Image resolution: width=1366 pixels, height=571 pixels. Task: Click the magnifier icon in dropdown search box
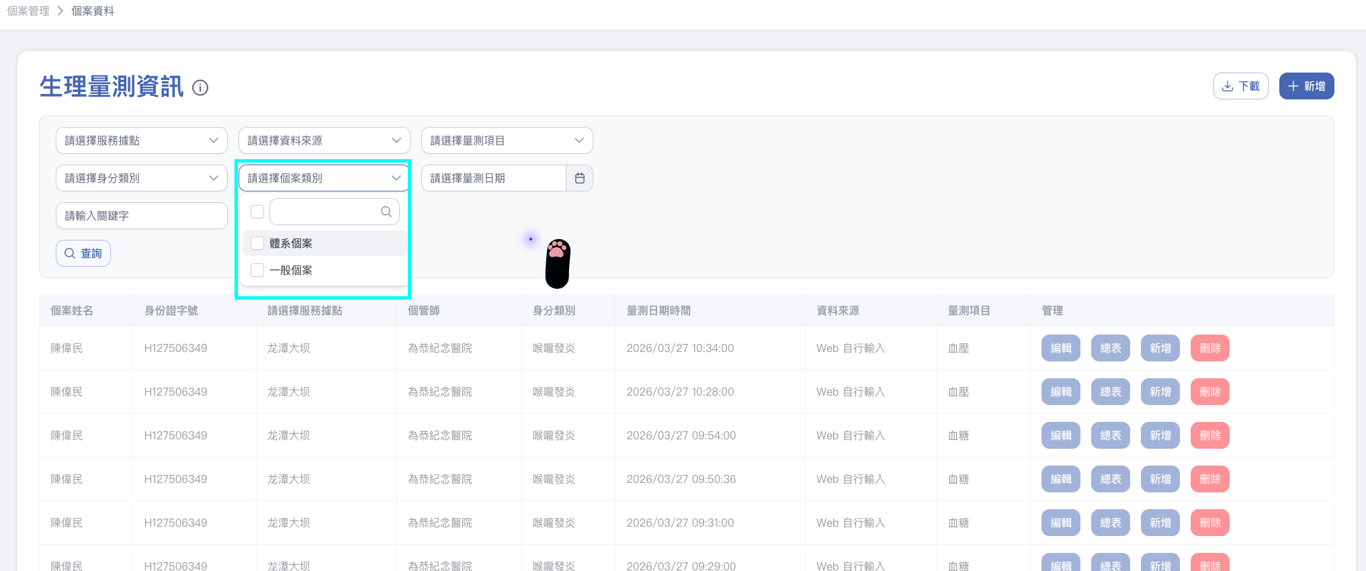coord(386,212)
